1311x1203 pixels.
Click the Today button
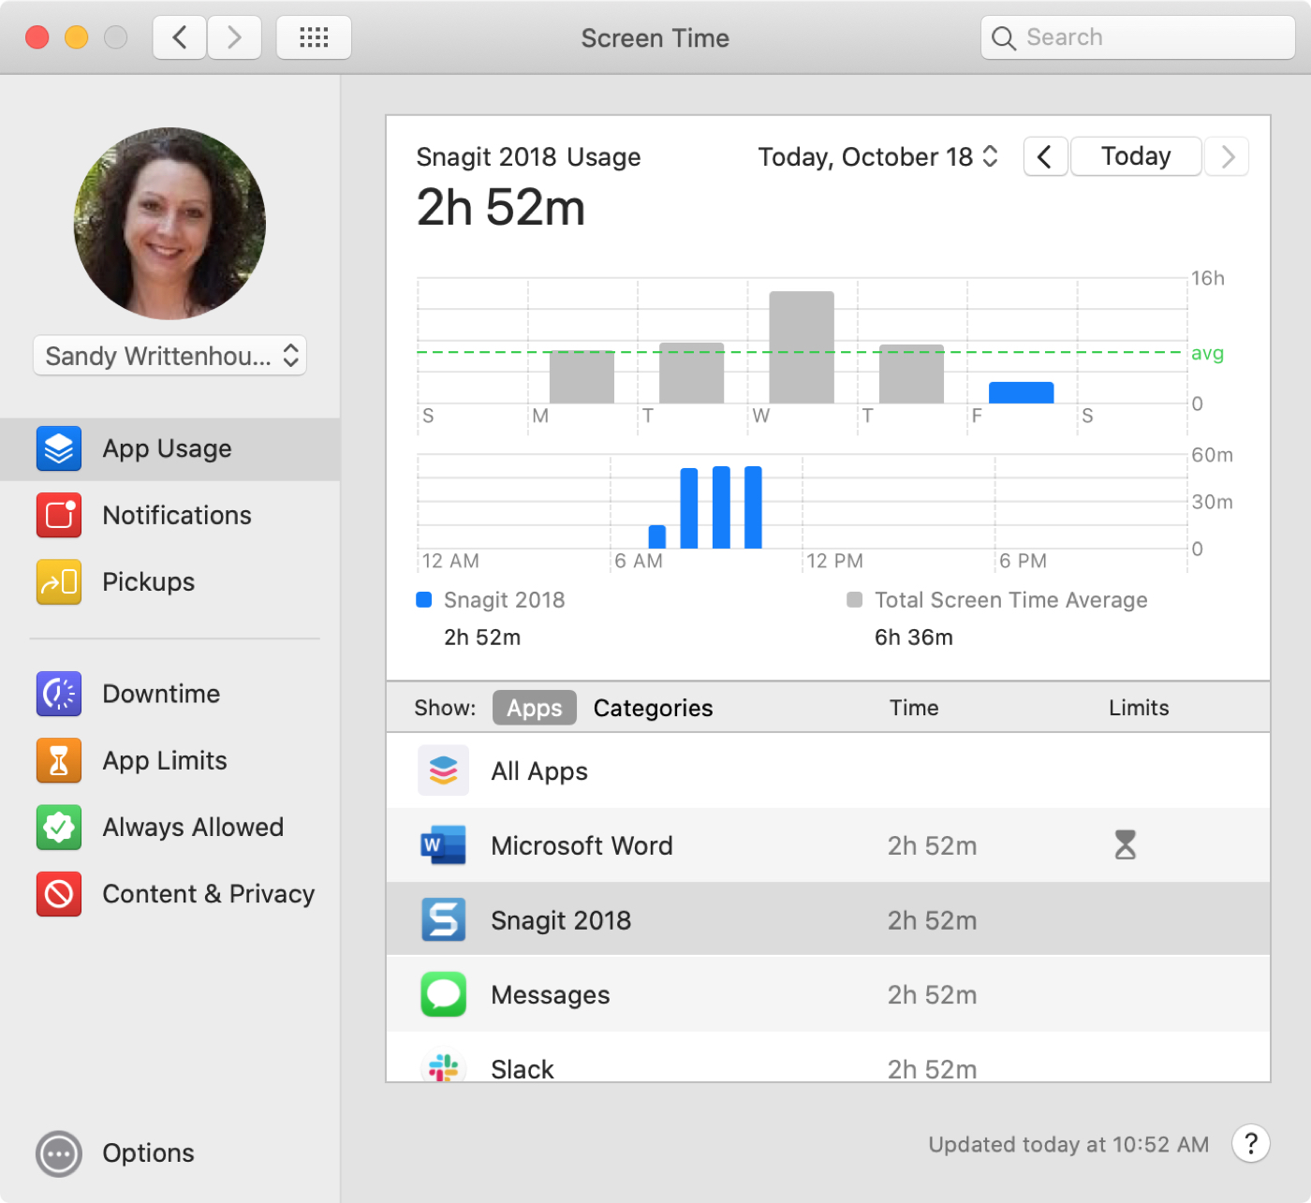[x=1135, y=156]
